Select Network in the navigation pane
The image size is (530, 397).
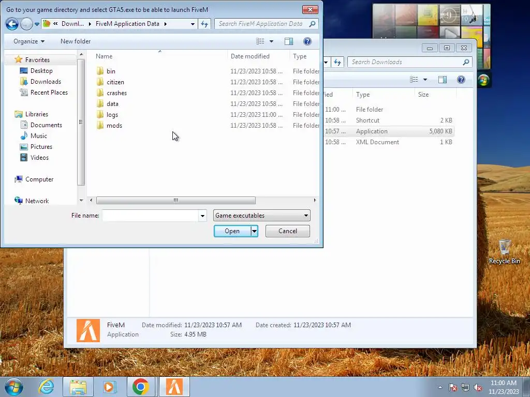pyautogui.click(x=37, y=201)
